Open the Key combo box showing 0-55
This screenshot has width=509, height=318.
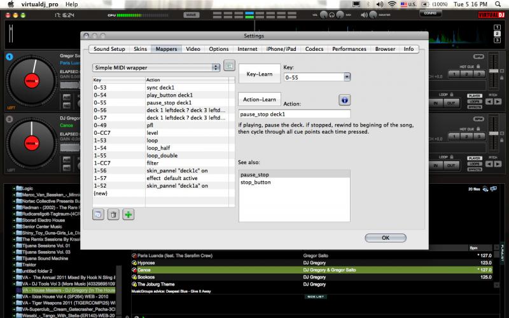[317, 77]
